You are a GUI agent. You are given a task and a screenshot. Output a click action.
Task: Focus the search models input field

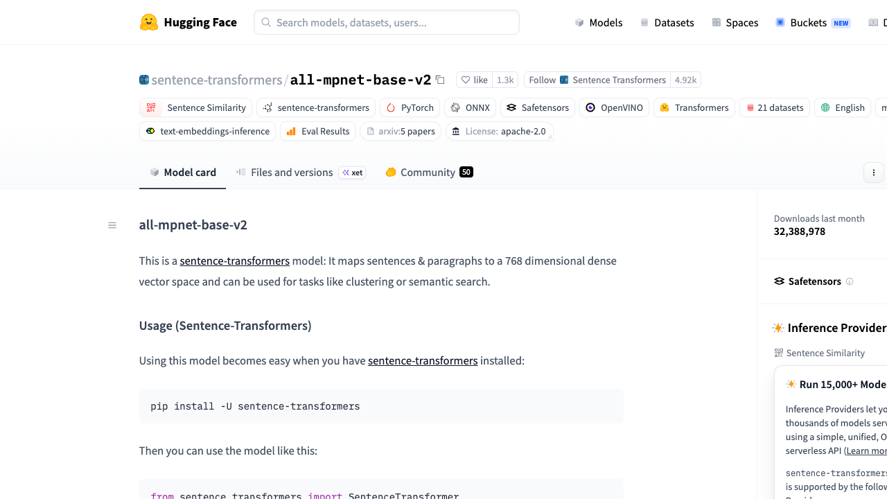click(x=387, y=22)
